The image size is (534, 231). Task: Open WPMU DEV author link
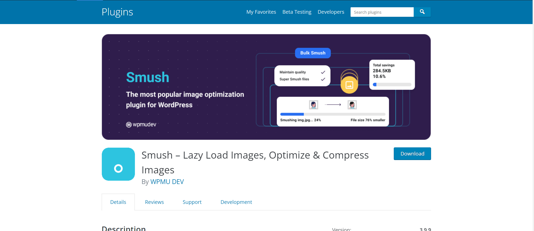(x=167, y=182)
